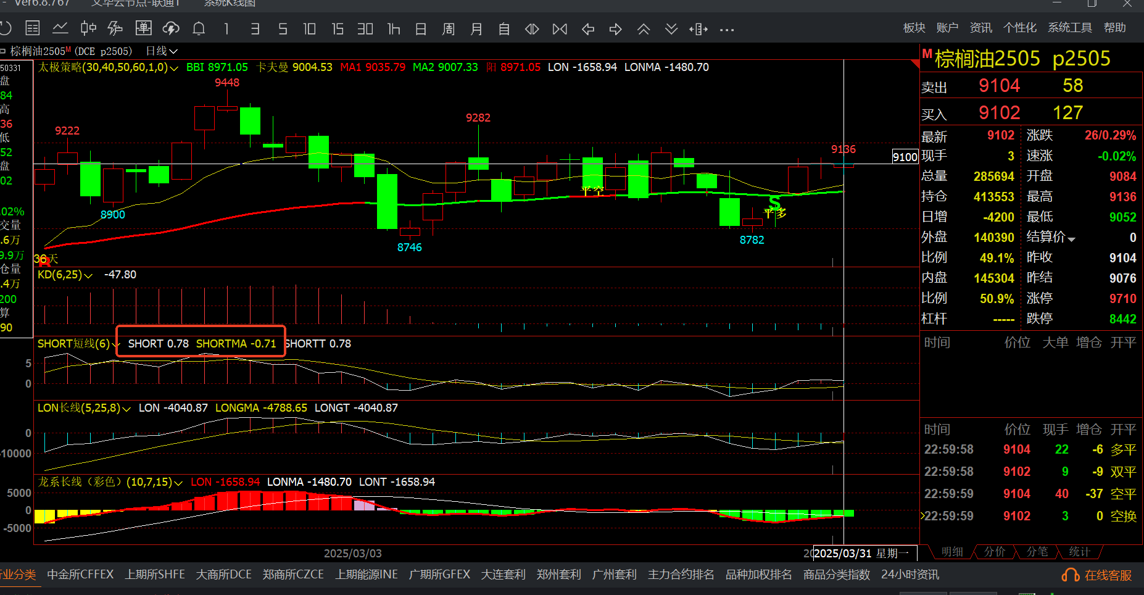
Task: Expand the 龙系长线 indicator dropdown
Action: (178, 483)
